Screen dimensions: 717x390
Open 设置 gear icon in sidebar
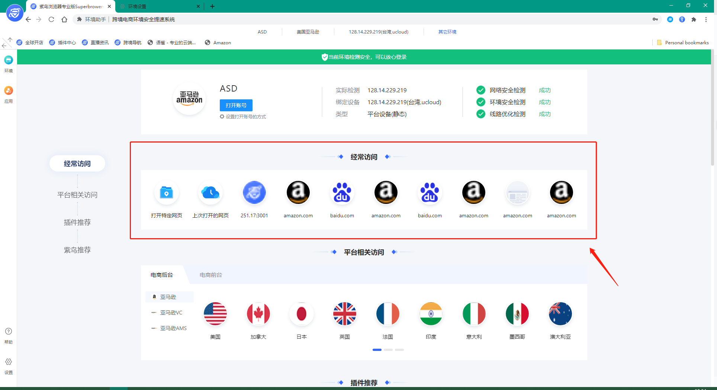9,362
